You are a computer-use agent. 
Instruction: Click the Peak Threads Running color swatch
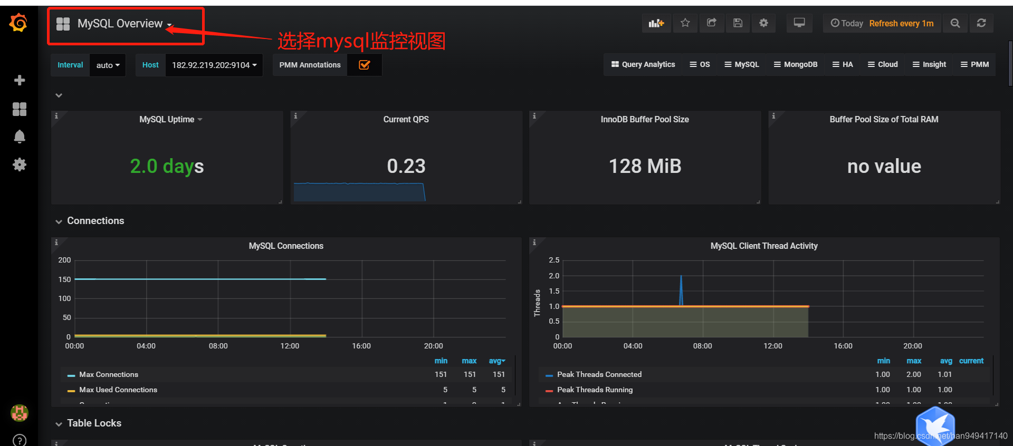click(x=549, y=391)
